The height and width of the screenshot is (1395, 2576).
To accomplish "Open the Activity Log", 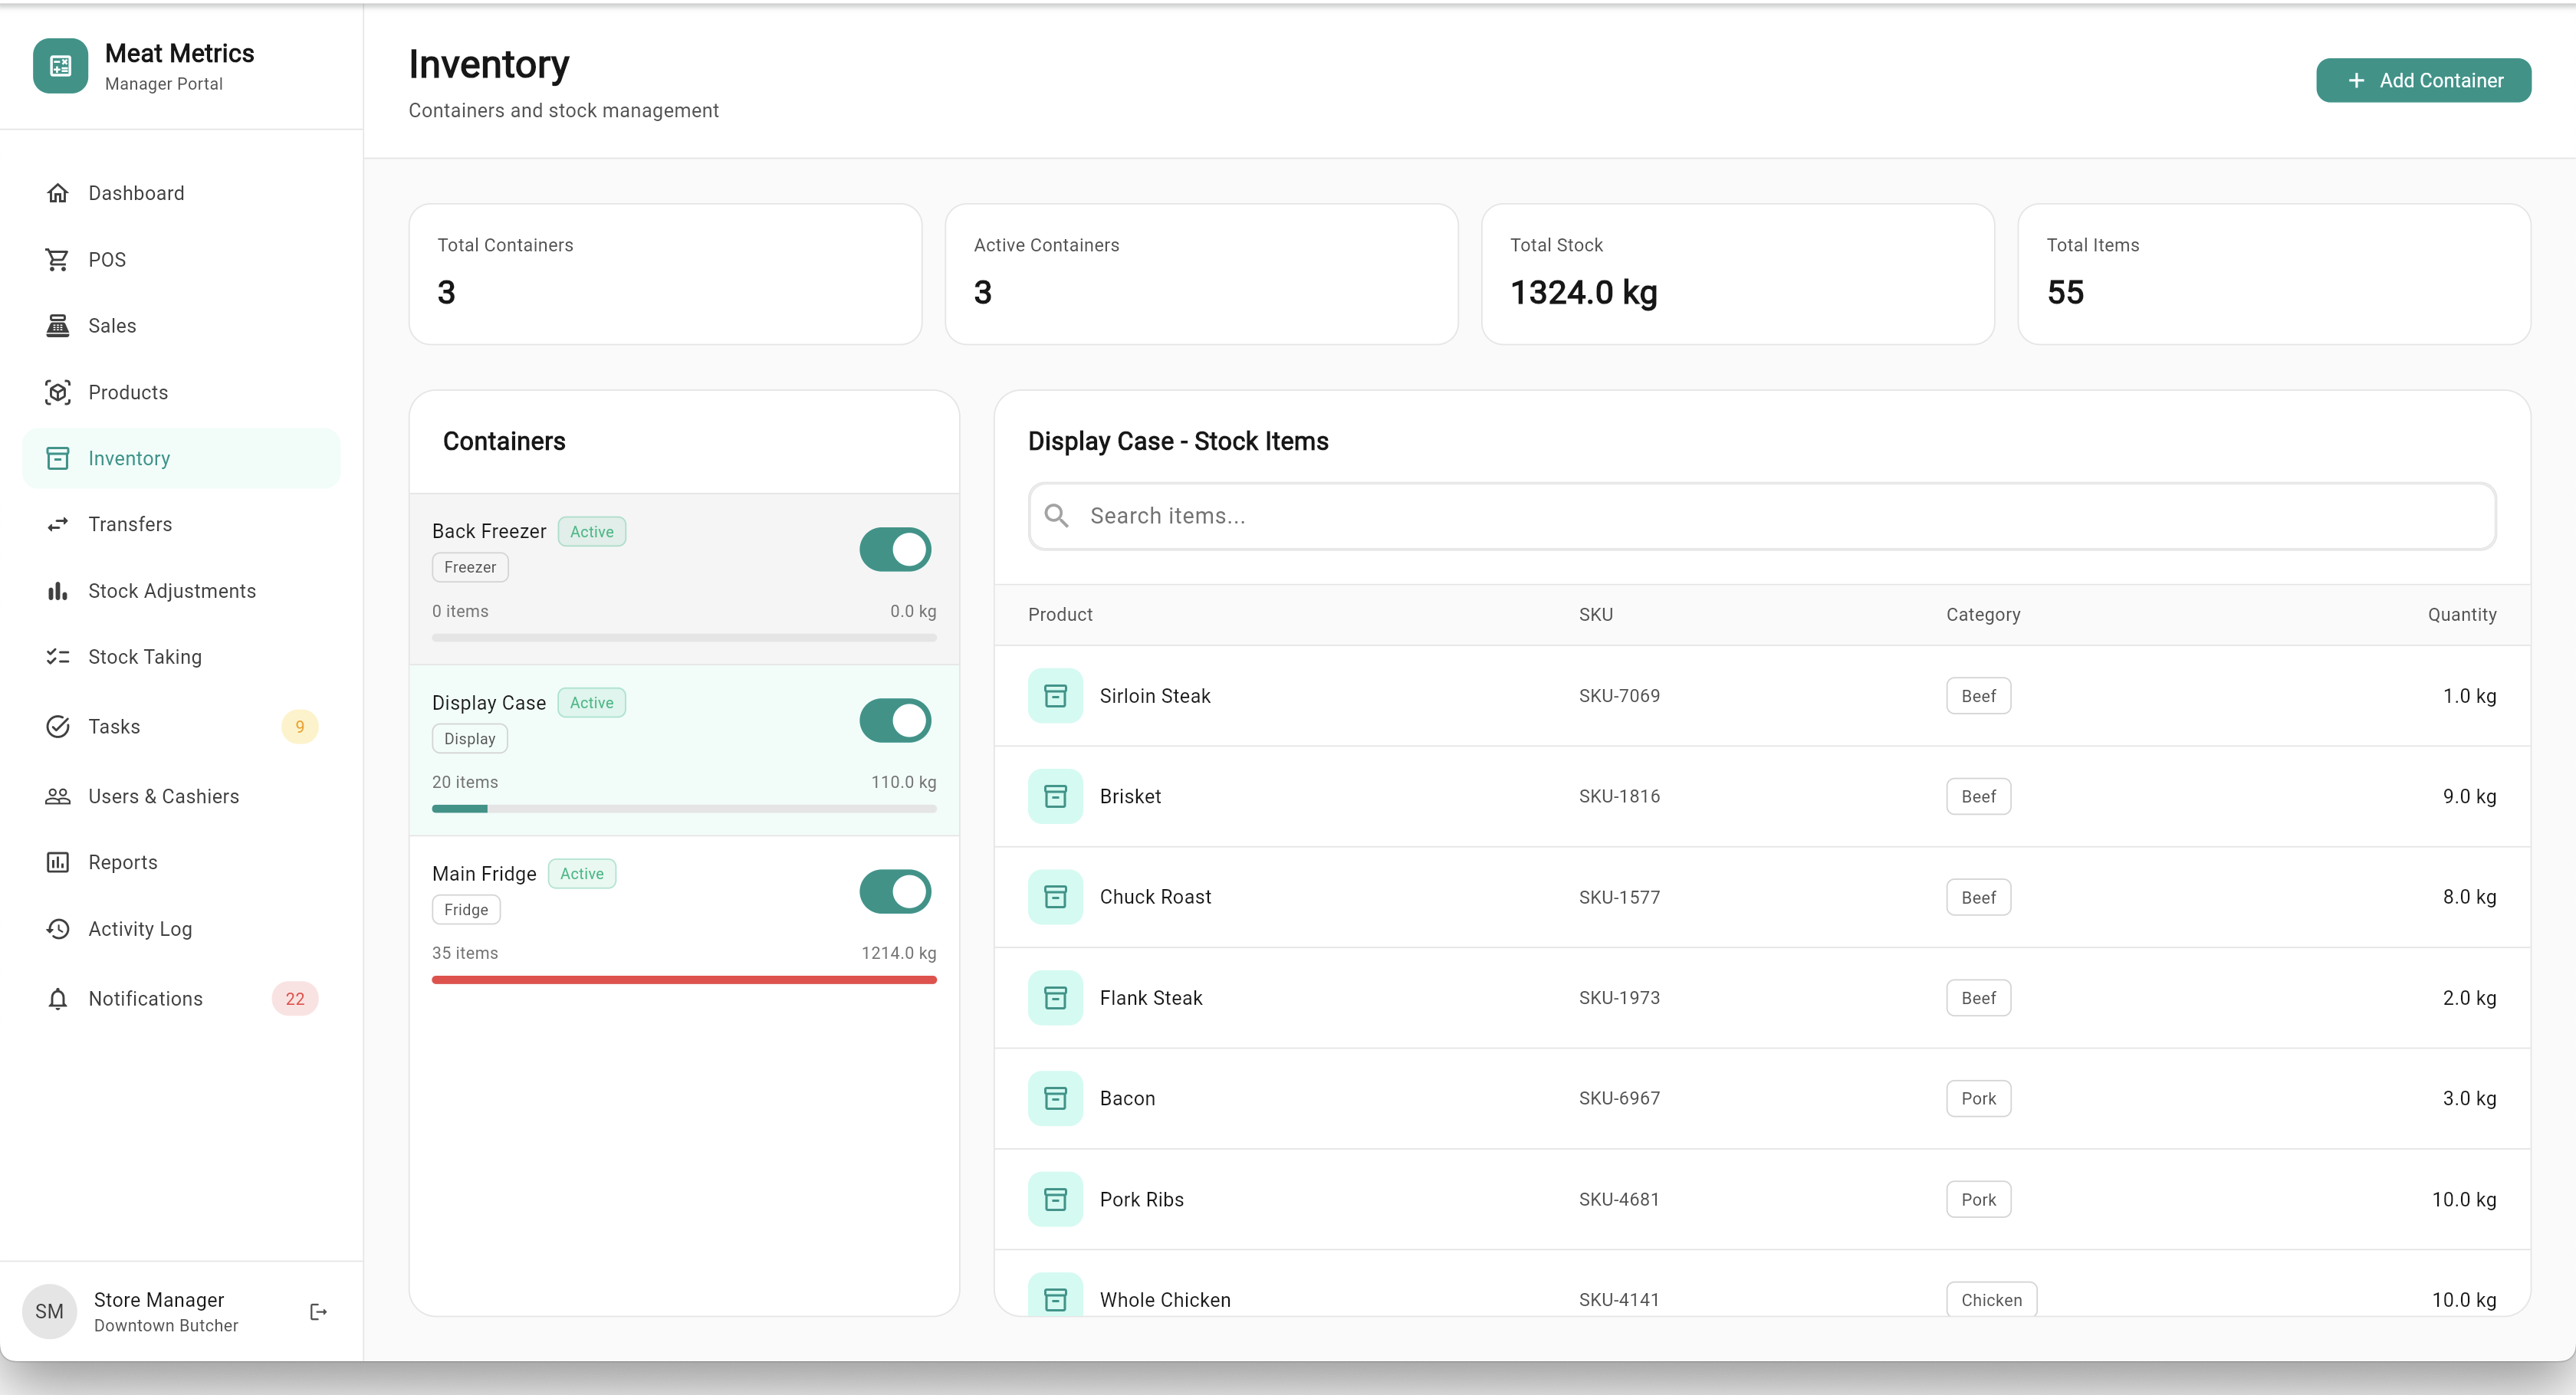I will tap(139, 928).
